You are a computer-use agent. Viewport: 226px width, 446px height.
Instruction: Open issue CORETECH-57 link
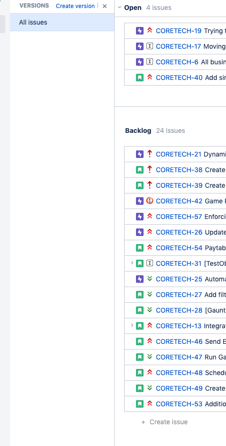tap(179, 217)
